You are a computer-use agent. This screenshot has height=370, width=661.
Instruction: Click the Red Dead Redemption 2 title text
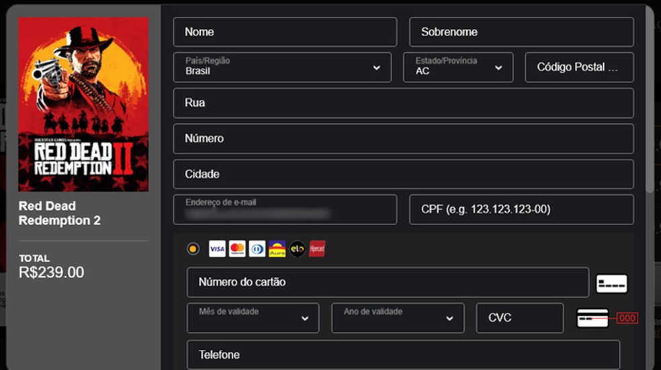59,213
